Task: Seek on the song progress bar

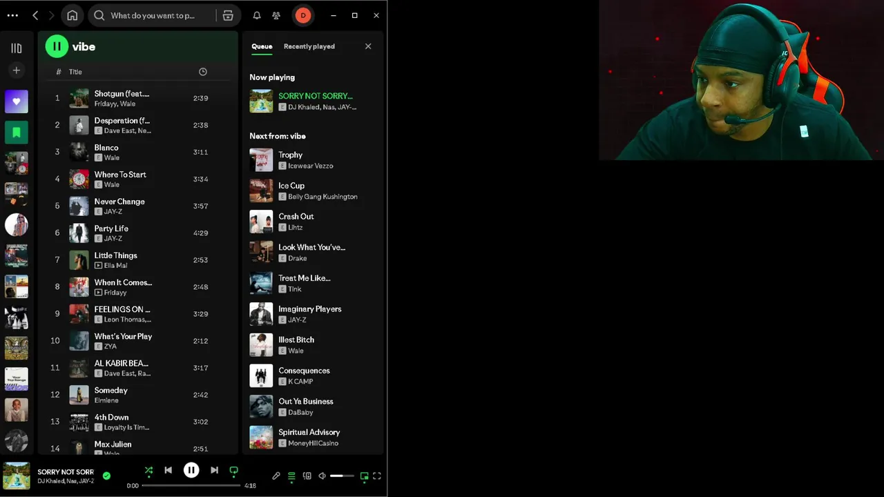Action: [191, 485]
